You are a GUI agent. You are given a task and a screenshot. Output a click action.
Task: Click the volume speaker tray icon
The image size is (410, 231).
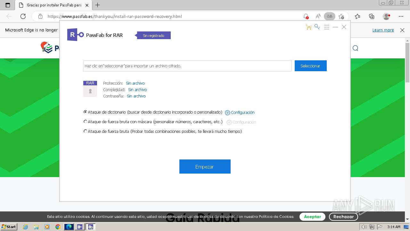(364, 227)
